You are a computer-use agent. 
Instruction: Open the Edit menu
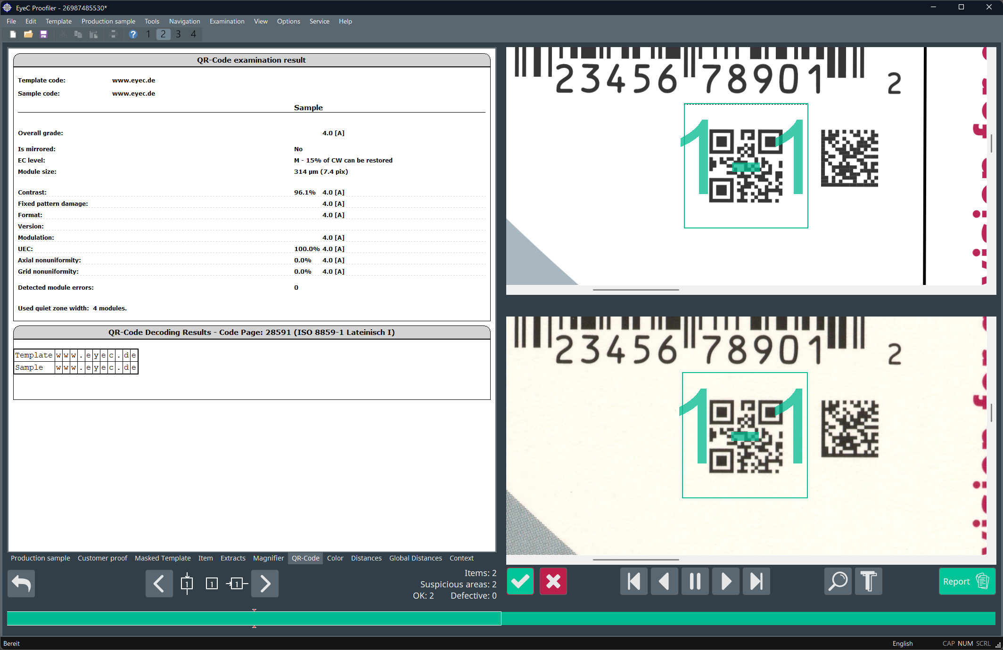[x=31, y=21]
